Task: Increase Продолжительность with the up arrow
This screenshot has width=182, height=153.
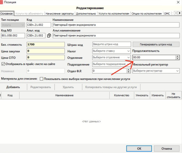Action: 177,56
